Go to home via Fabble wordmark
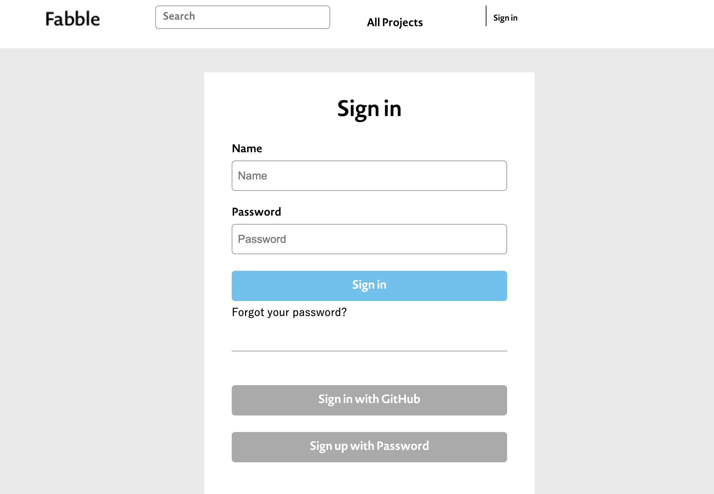The image size is (714, 494). pos(73,19)
